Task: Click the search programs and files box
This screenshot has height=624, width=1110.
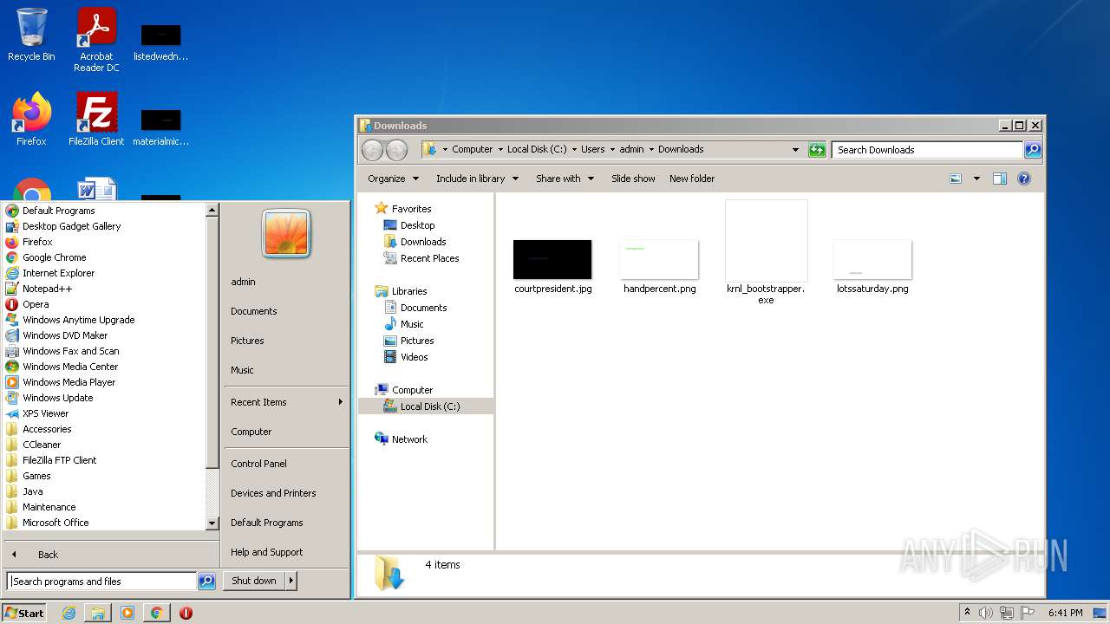Action: coord(101,582)
